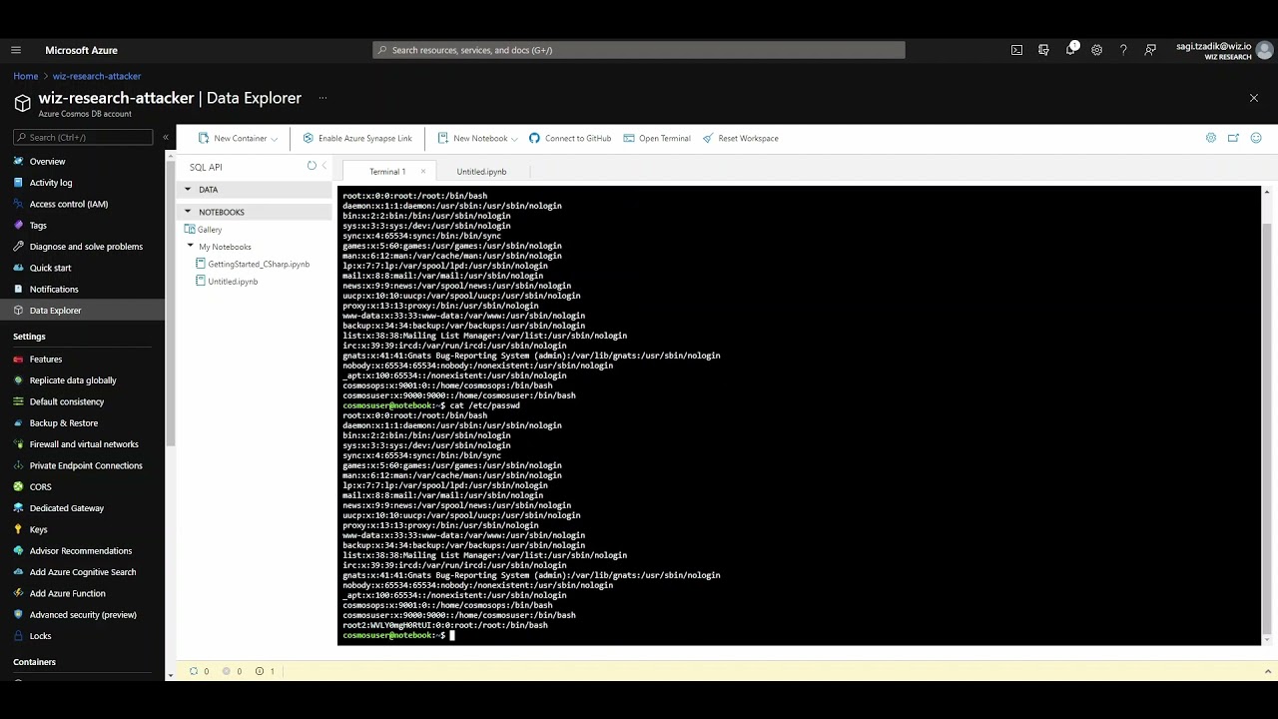
Task: Open Replicate data globally
Action: [x=73, y=380]
